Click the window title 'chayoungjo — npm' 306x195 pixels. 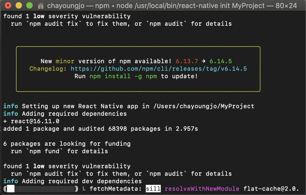tap(78, 6)
